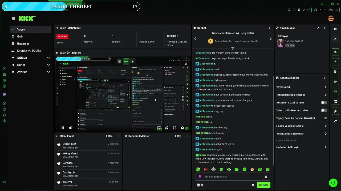Click the Turkish language tag
Viewport: 341px width, 191px height.
coord(290,45)
